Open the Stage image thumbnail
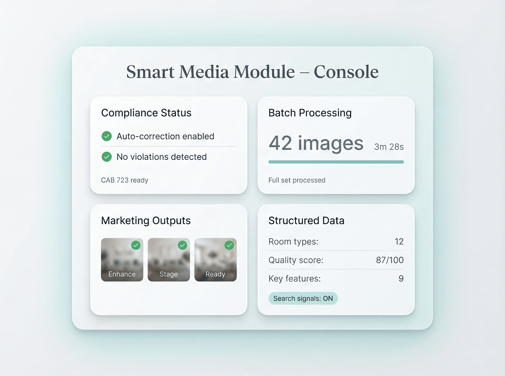 169,260
